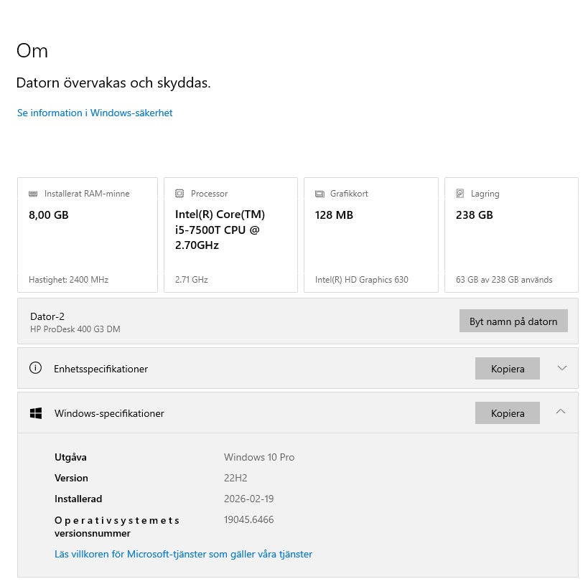
Task: Click Intel(R) HD Graphics 630 text
Action: 362,280
